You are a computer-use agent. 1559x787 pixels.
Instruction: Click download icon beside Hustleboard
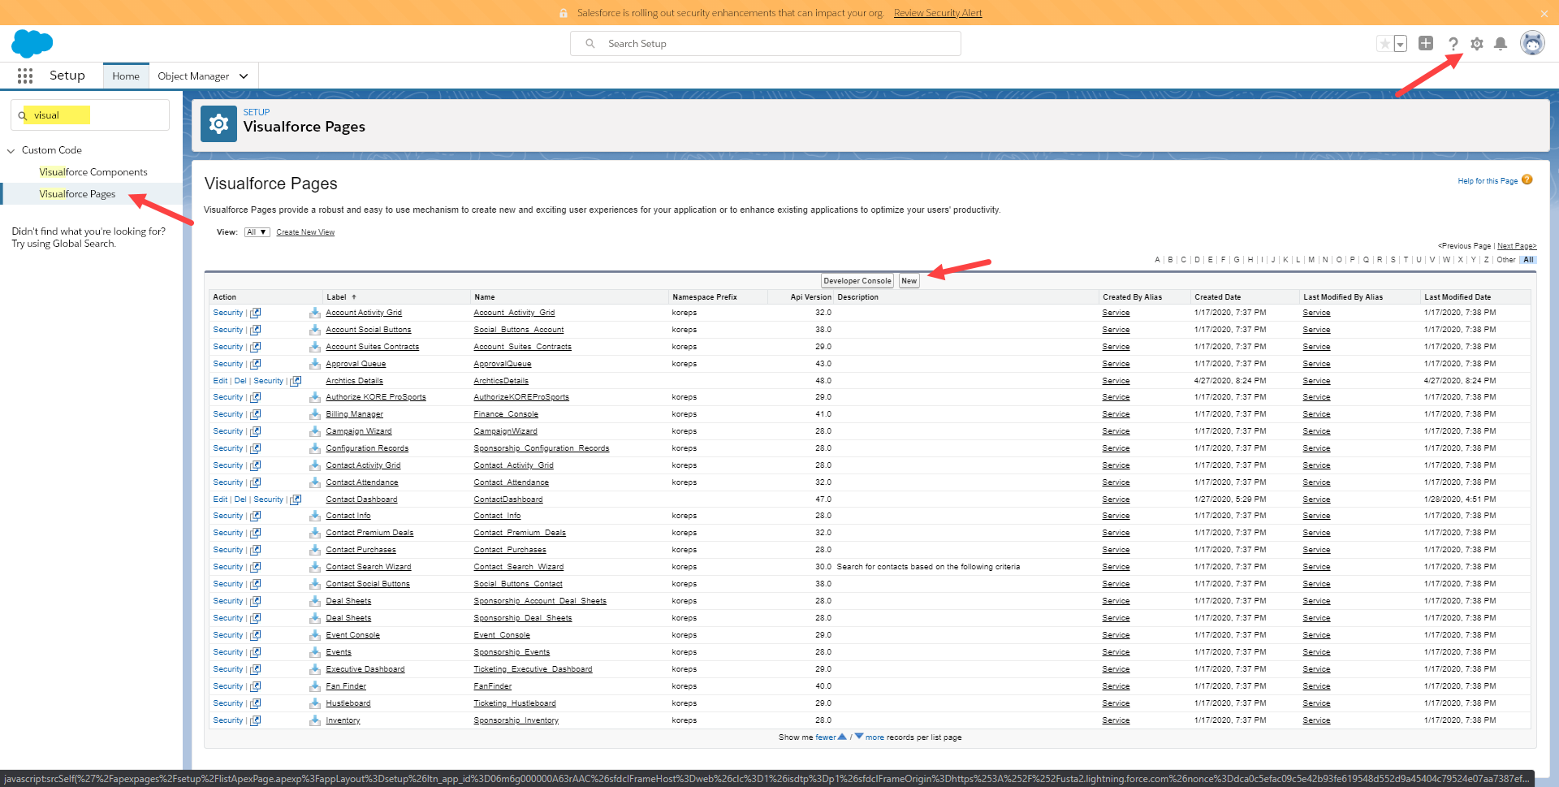pyautogui.click(x=314, y=703)
